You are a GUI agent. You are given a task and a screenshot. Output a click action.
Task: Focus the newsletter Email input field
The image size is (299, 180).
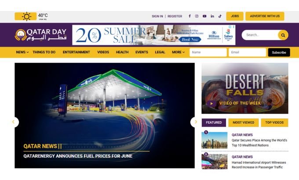coord(247,52)
